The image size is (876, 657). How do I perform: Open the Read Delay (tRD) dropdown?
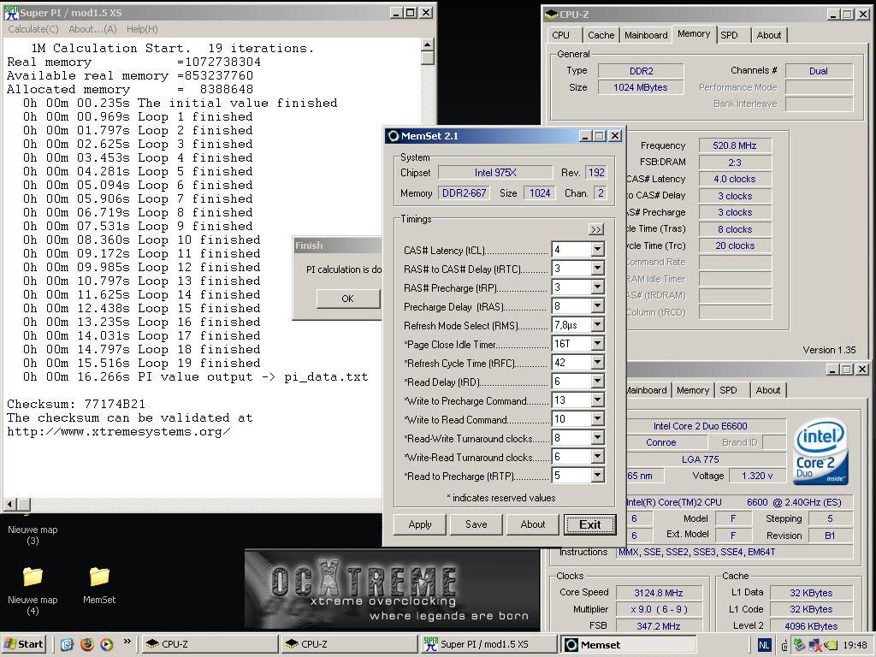click(597, 381)
